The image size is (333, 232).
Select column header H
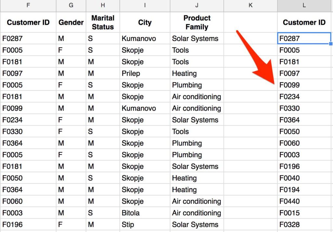point(103,5)
